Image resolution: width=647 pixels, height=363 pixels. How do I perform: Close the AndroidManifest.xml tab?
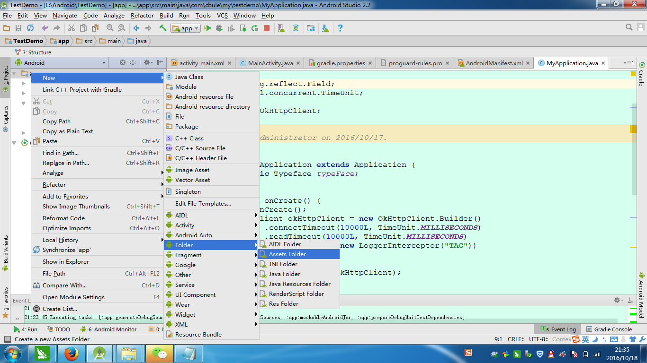point(528,63)
